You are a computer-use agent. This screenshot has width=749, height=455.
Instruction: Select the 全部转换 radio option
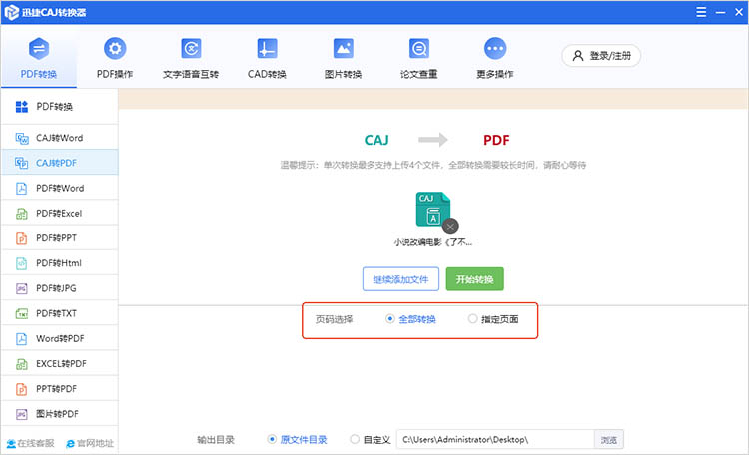[390, 319]
